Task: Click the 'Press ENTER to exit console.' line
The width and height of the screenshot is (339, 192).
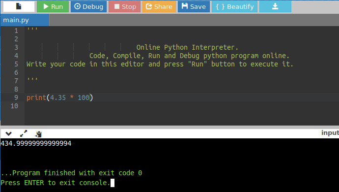Action: 56,183
